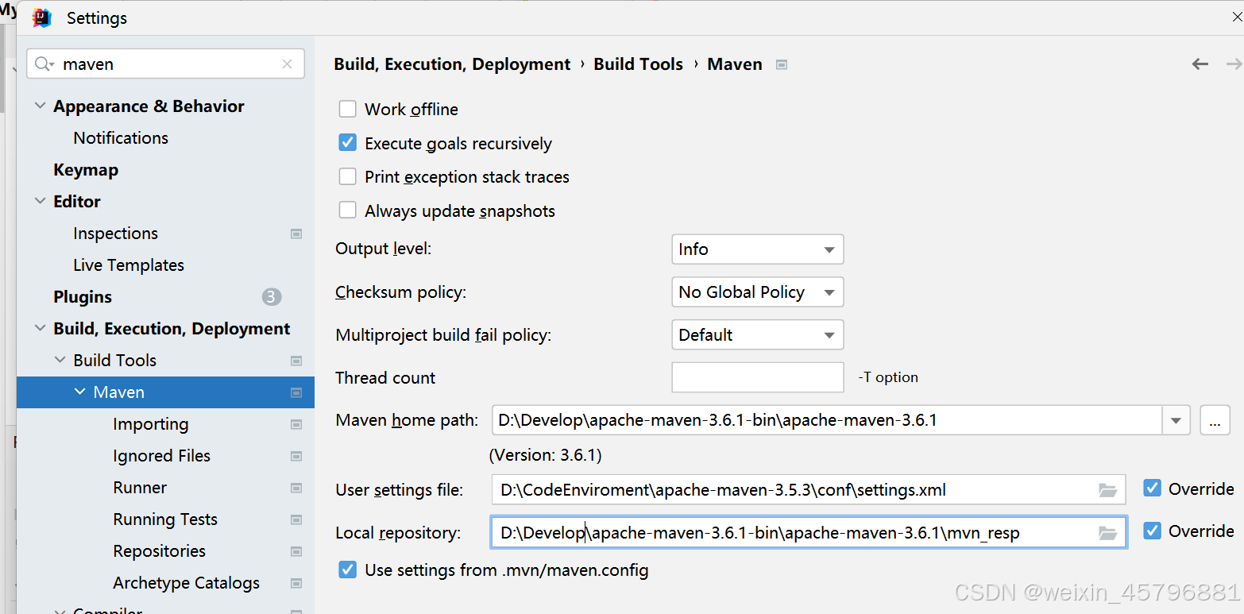
Task: Collapse the Editor tree node
Action: click(41, 202)
